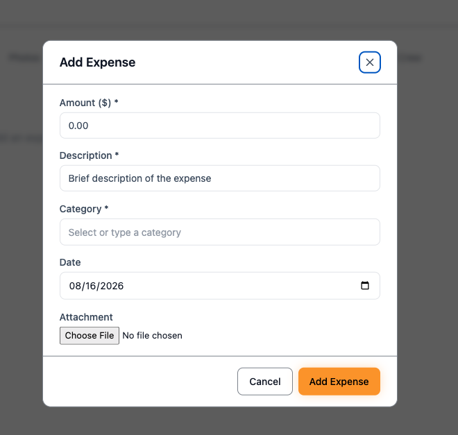This screenshot has height=435, width=458.
Task: Focus the Amount ($) input field
Action: 220,126
